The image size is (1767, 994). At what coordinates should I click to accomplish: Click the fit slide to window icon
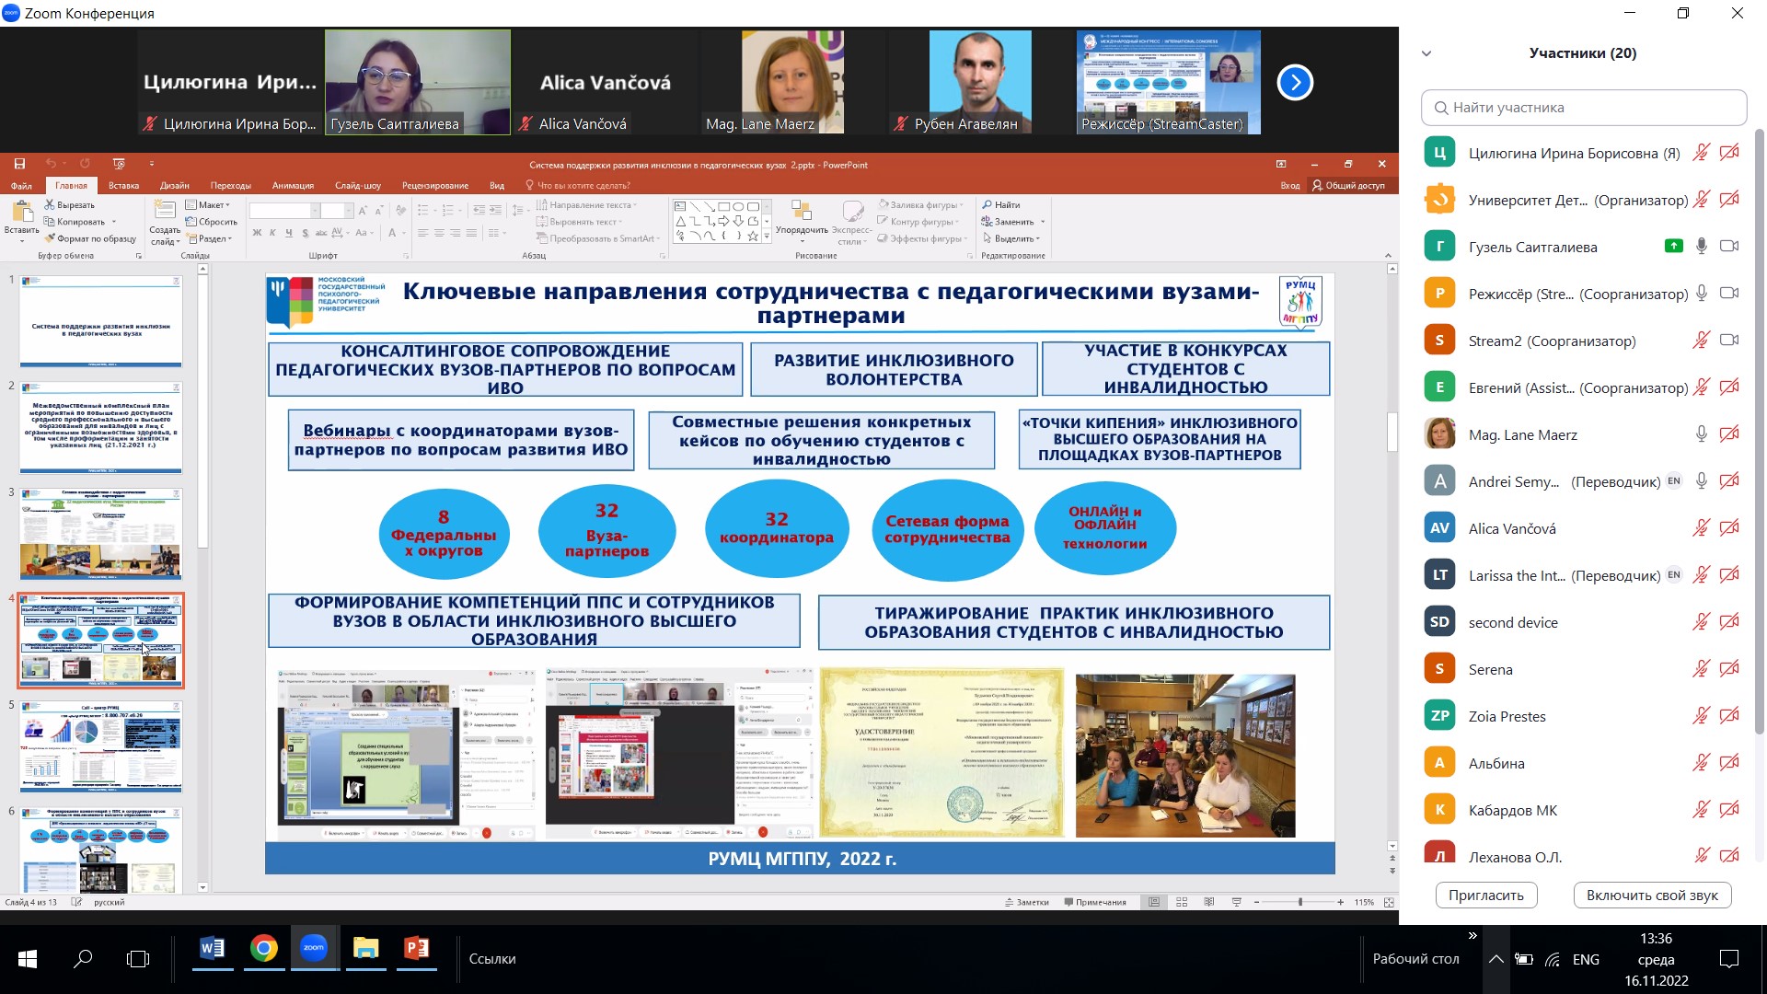point(1388,902)
